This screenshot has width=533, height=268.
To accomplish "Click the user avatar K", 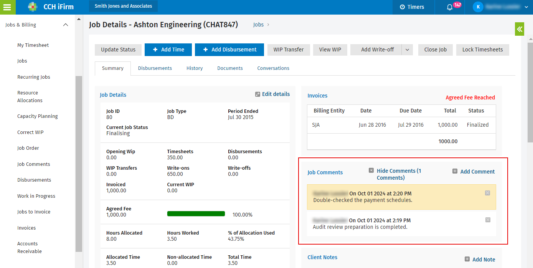I will (x=478, y=7).
